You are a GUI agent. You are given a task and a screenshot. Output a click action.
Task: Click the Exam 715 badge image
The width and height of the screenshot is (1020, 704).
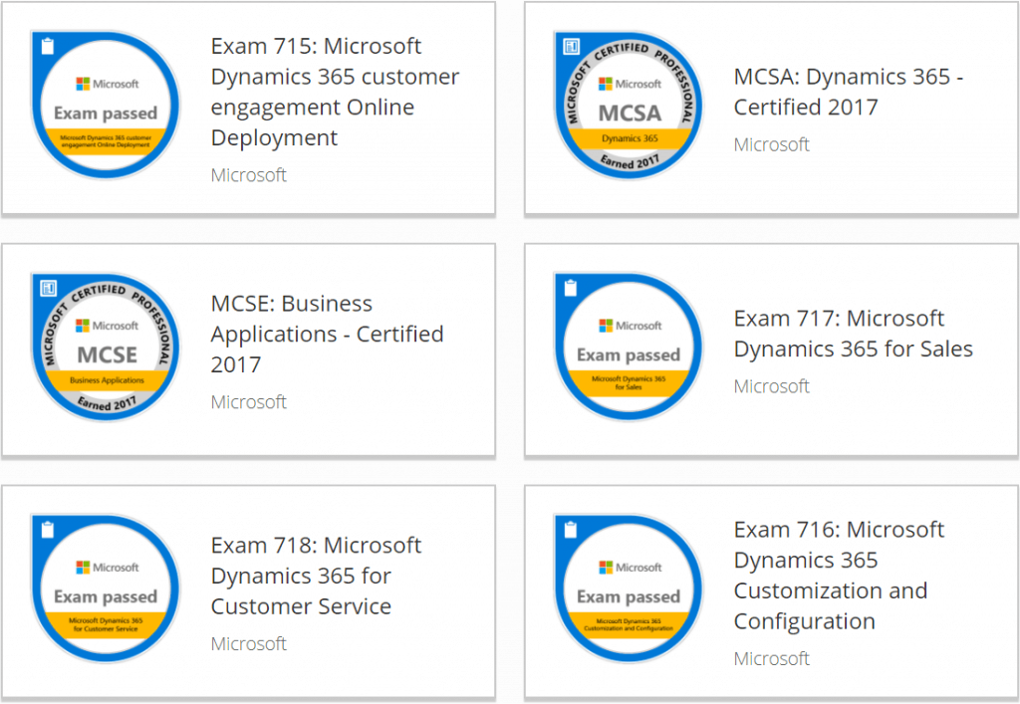pos(105,105)
